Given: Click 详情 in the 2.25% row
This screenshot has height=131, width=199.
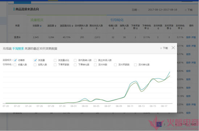Looking at the screenshot, I should pos(194,105).
